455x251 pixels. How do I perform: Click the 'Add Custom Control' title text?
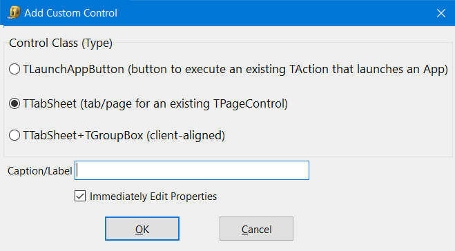click(71, 13)
